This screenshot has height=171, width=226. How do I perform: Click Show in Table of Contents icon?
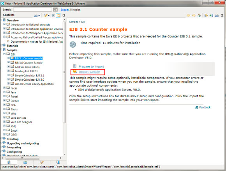[x=206, y=15]
